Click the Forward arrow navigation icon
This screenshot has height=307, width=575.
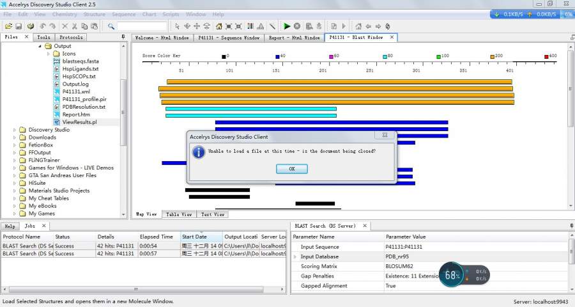[378, 26]
